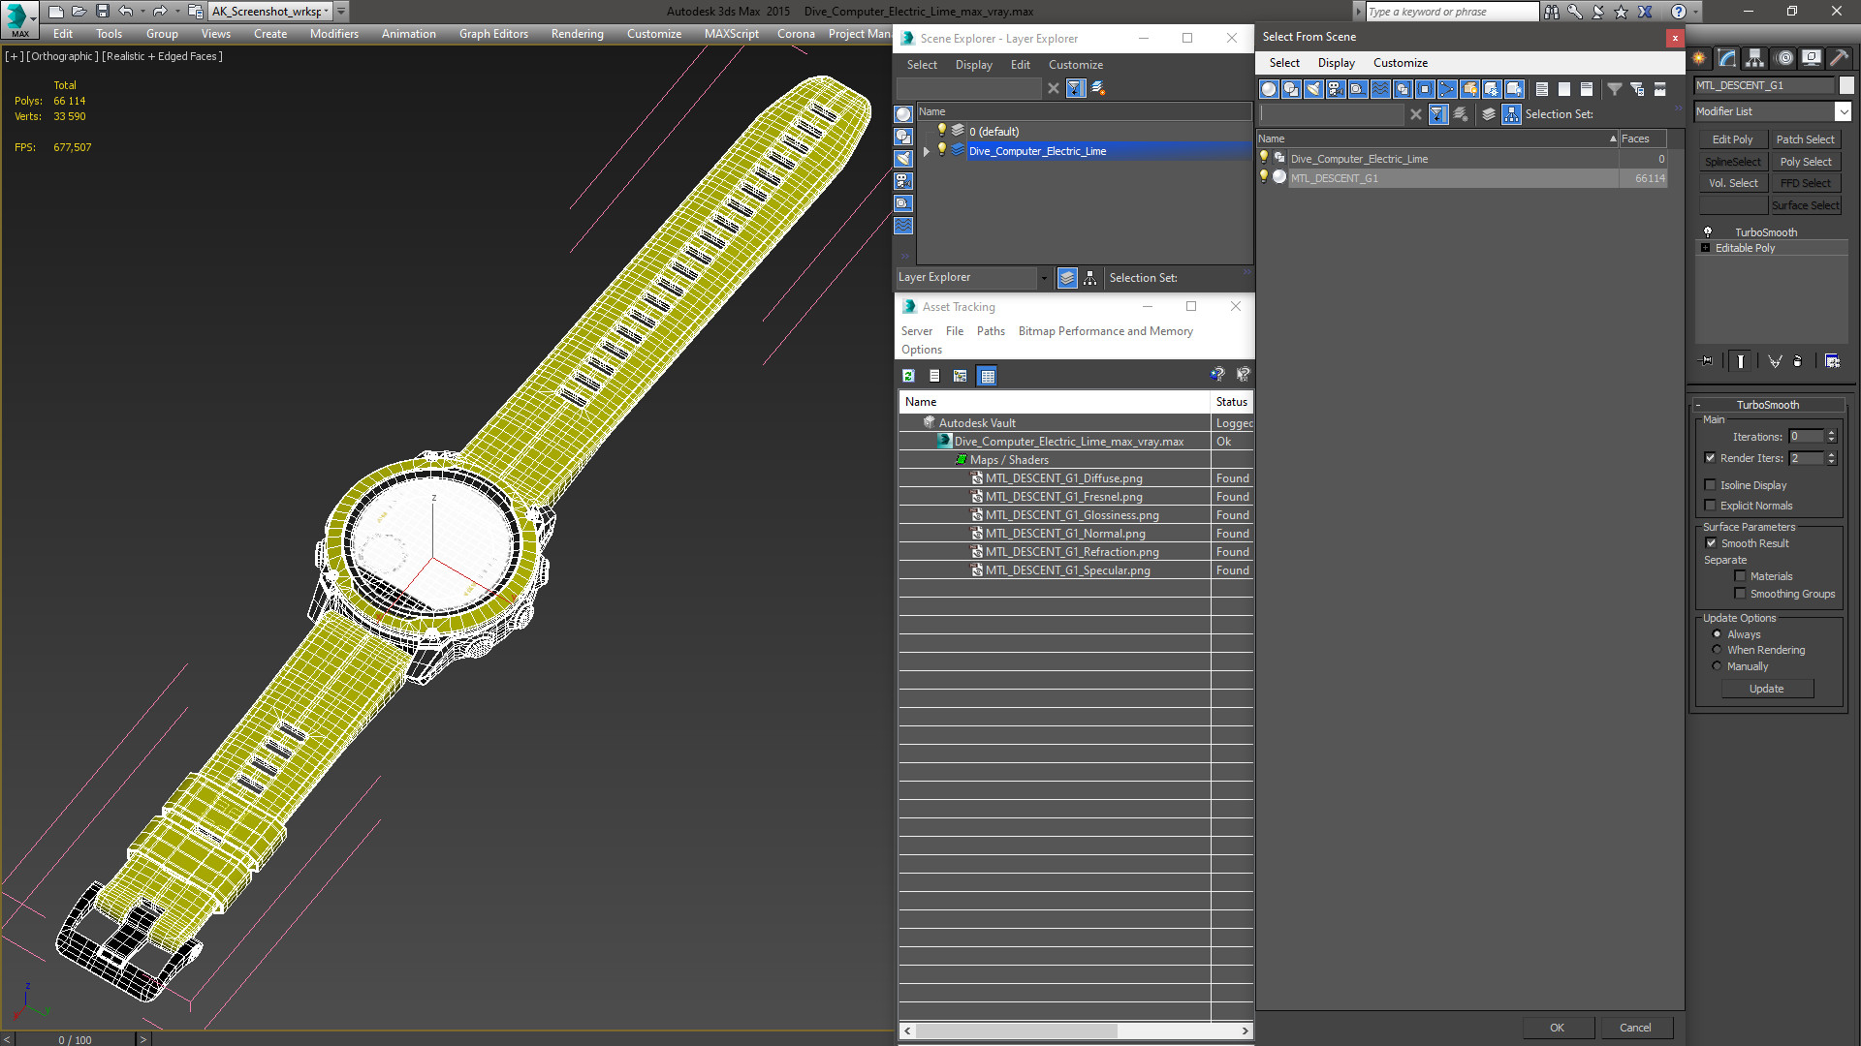Click Sort by Hierarchy icon in Layer Explorer footer
The height and width of the screenshot is (1046, 1861).
[1090, 278]
